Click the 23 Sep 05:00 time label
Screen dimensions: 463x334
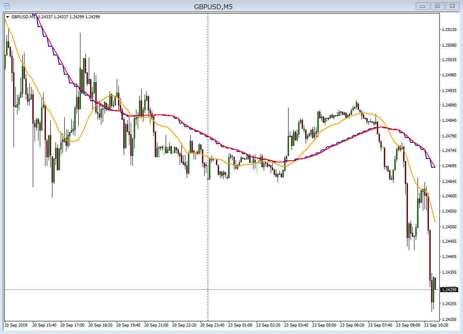point(324,325)
